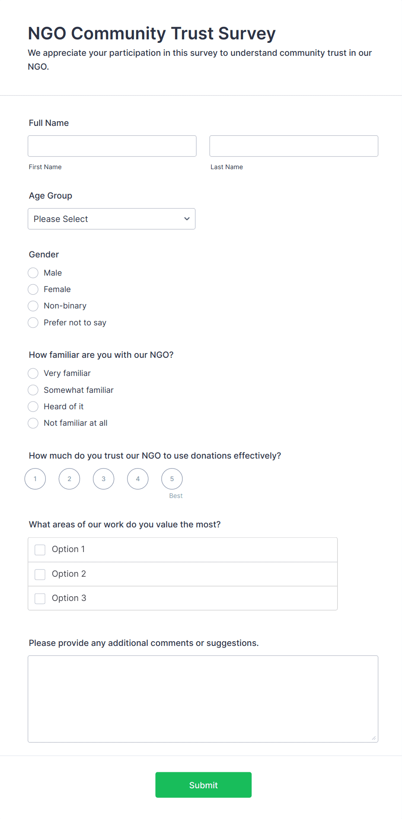The width and height of the screenshot is (402, 819).
Task: Select Prefer not to say
Action: [33, 323]
